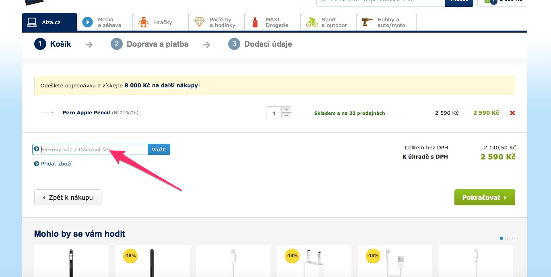
Task: Click the arrow icon beside Přidat zboží
Action: tap(37, 163)
